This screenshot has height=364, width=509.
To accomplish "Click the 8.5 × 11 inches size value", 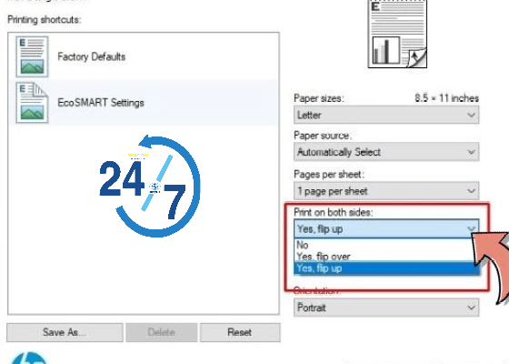I will (x=447, y=98).
